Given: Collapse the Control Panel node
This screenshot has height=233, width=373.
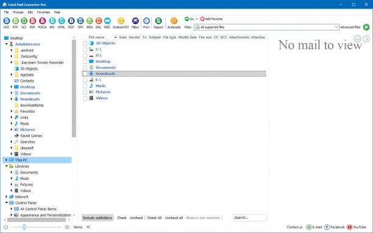Looking at the screenshot, I should [7, 203].
